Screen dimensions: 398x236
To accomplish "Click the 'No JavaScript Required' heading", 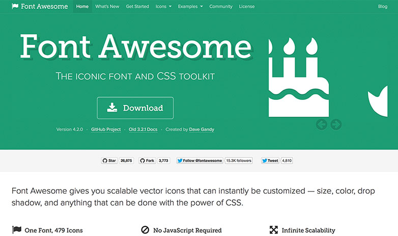I will [x=187, y=230].
